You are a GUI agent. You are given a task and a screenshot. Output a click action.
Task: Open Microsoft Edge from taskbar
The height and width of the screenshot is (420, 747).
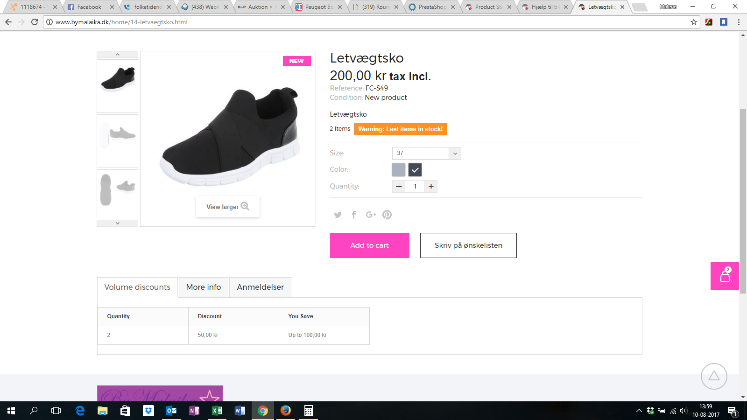(x=80, y=411)
